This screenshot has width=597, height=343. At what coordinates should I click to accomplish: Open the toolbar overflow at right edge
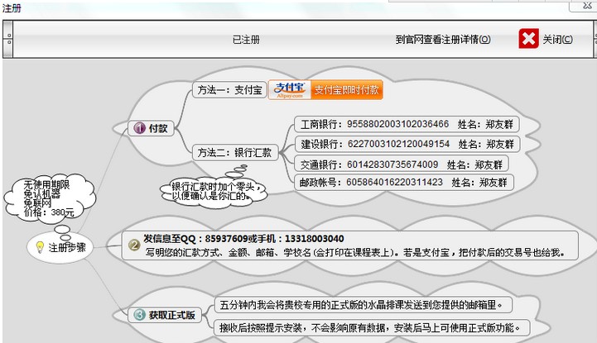591,39
